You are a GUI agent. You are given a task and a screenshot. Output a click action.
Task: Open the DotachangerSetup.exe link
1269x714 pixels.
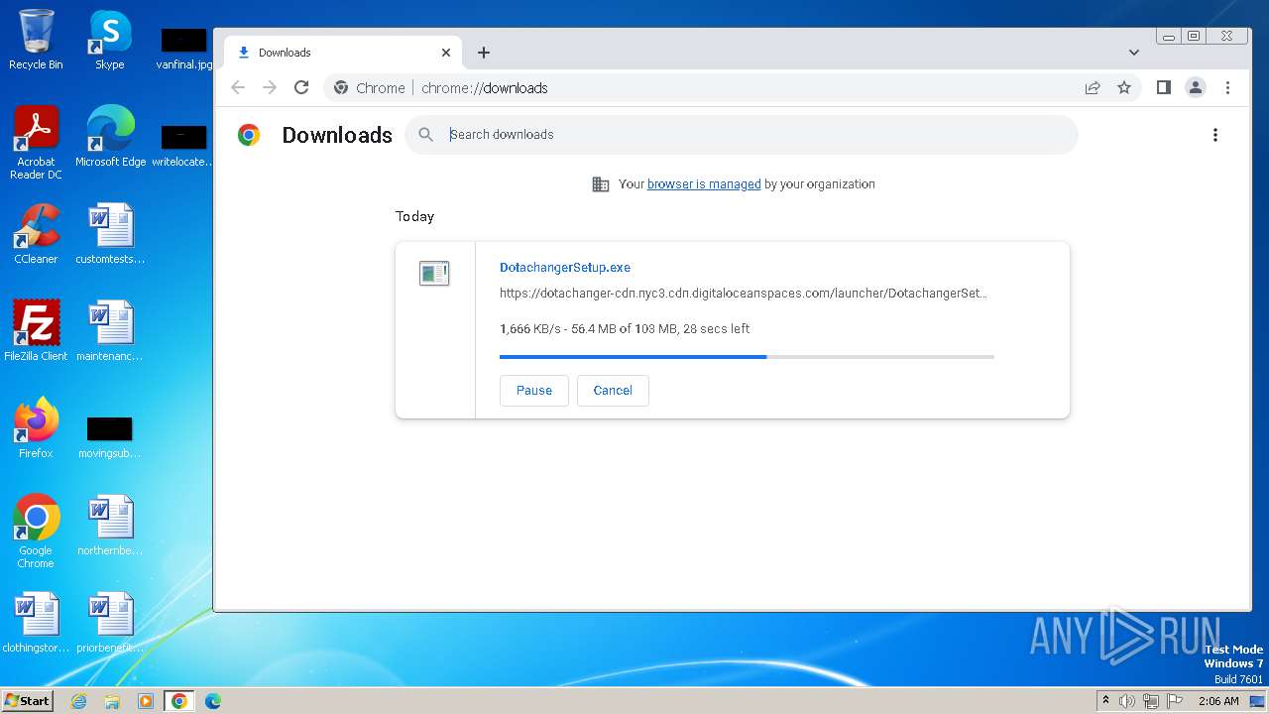click(565, 268)
